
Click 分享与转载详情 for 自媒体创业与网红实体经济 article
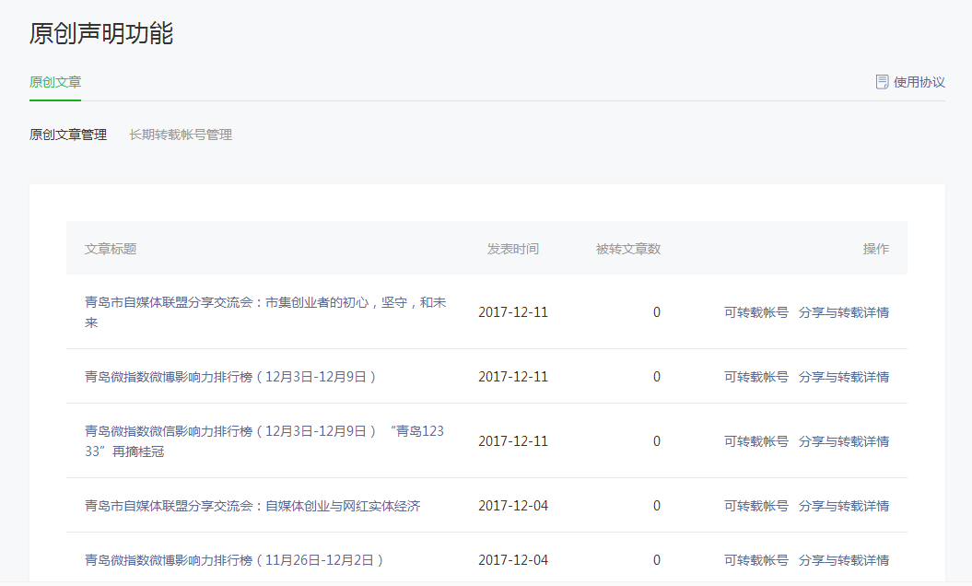pyautogui.click(x=843, y=506)
